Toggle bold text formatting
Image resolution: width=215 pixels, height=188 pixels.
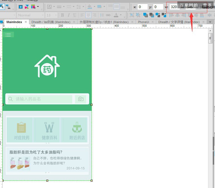pyautogui.click(x=62, y=15)
